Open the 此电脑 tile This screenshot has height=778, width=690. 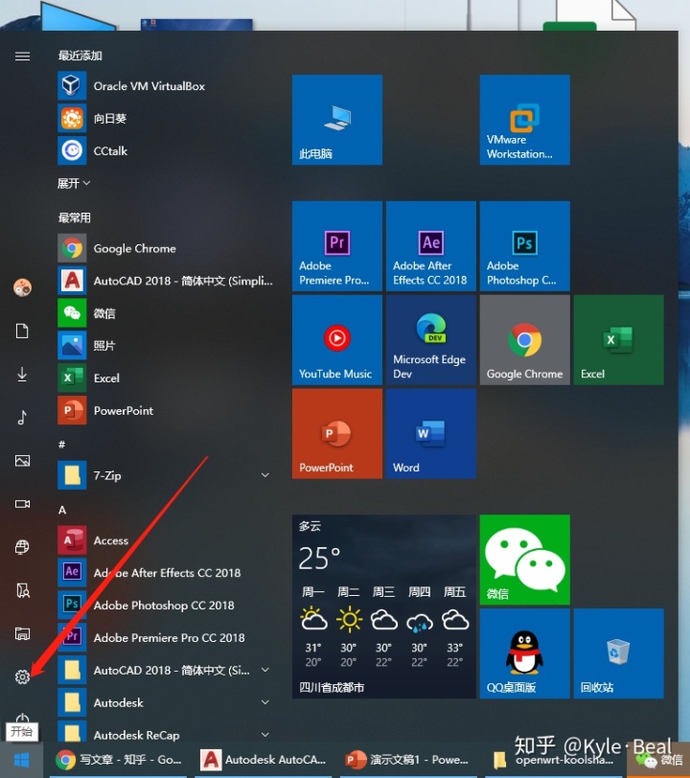tap(337, 120)
